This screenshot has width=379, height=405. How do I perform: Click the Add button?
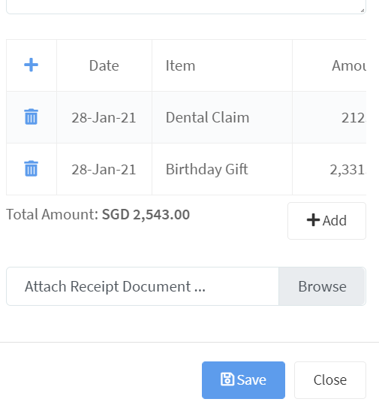click(326, 221)
